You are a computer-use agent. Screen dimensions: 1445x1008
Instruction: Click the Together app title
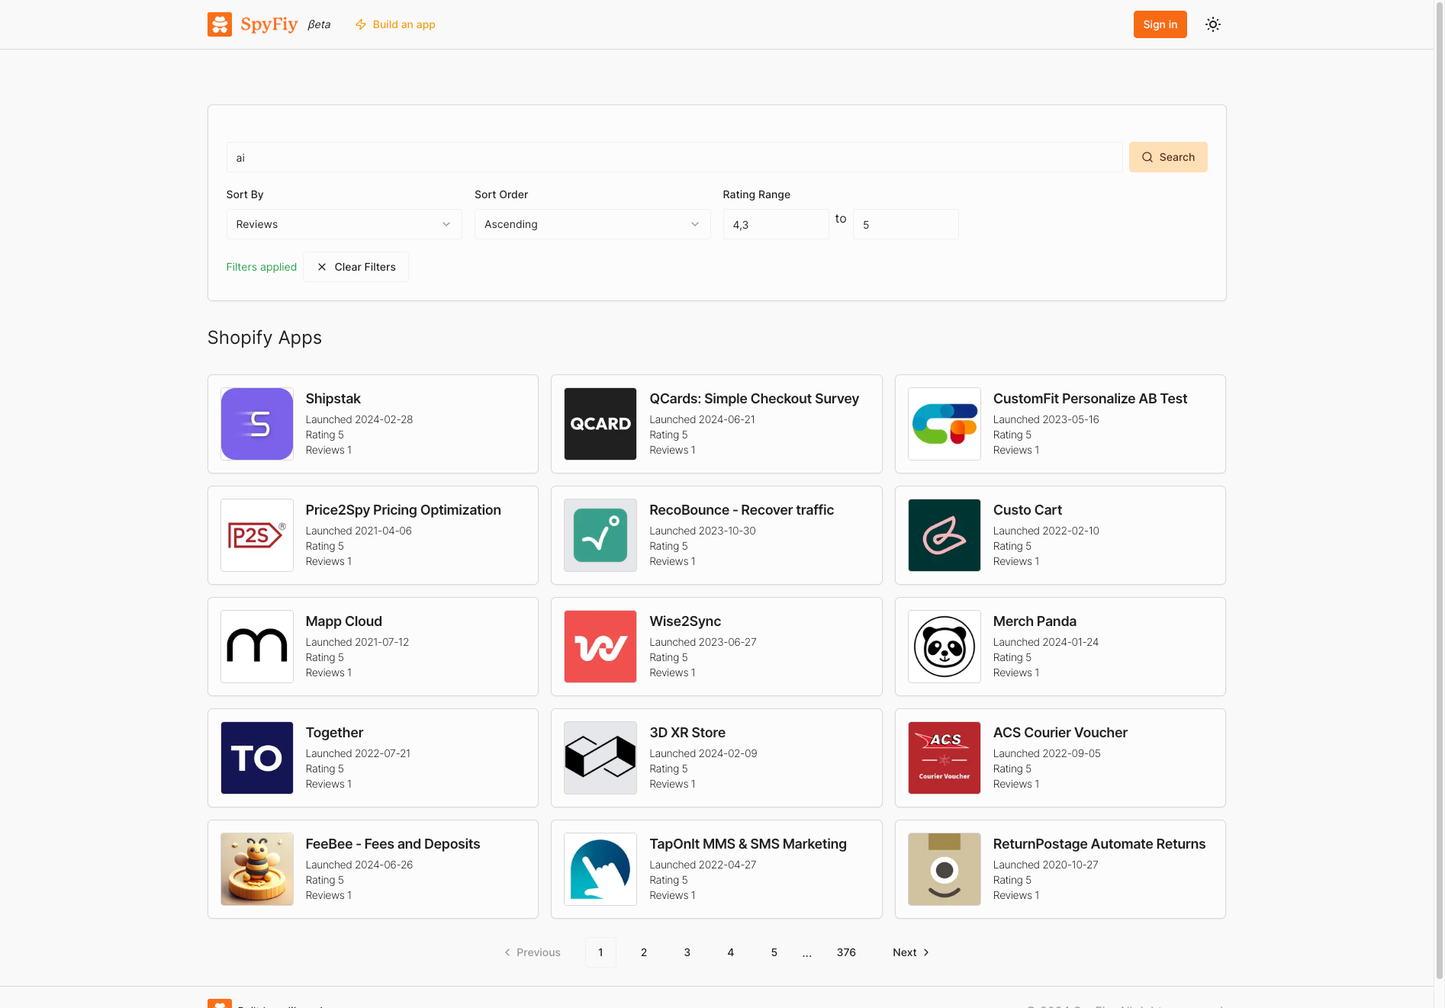334,733
